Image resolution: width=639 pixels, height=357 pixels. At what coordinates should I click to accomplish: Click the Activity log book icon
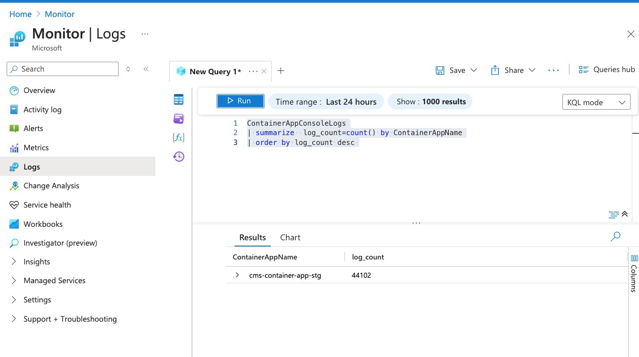(x=14, y=110)
